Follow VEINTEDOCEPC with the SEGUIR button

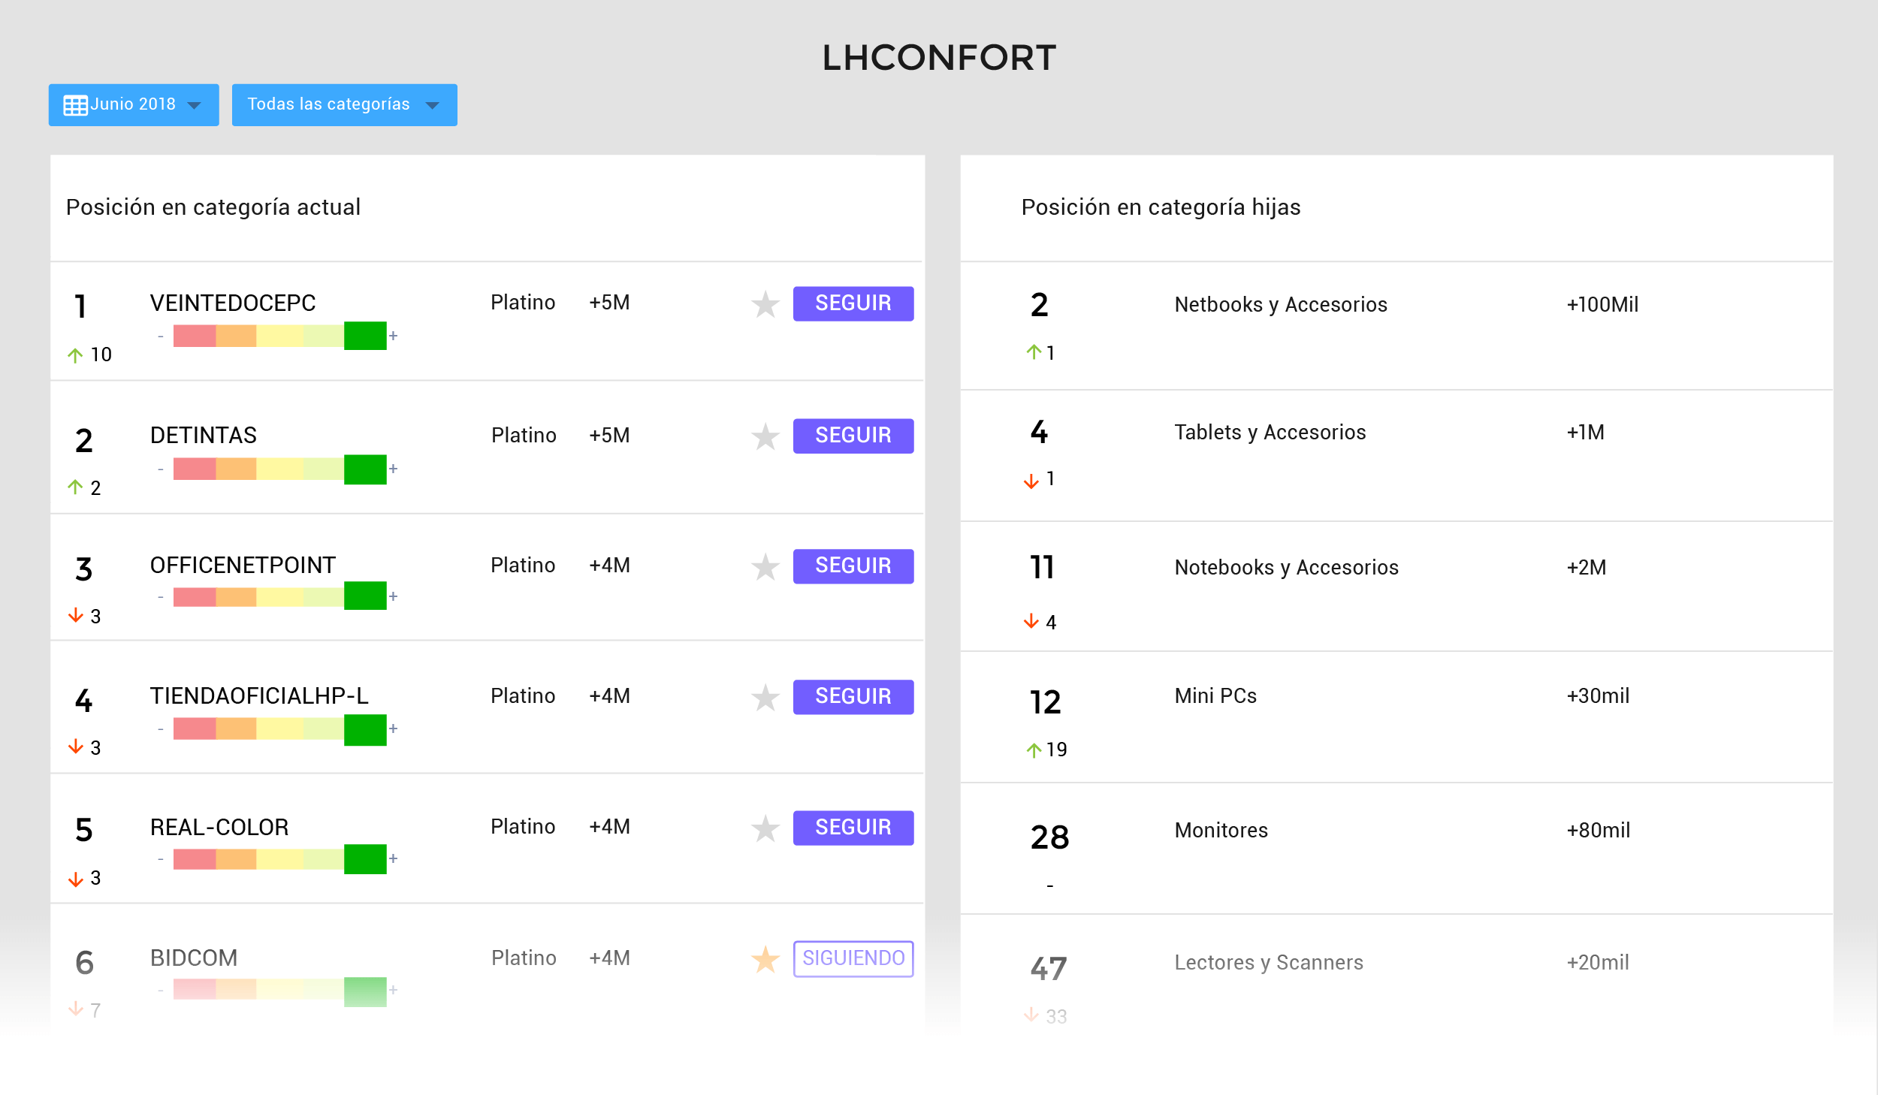pos(853,303)
